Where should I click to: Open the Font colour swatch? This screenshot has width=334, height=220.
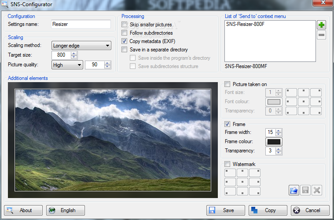point(274,102)
